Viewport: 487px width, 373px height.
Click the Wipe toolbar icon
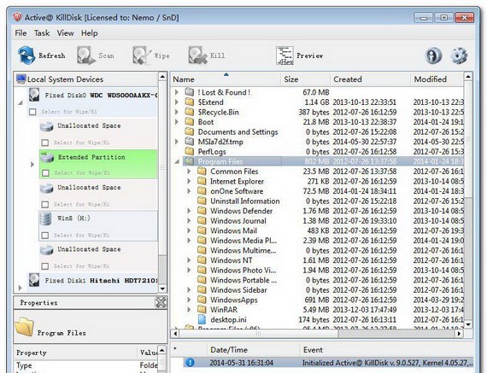pos(142,55)
